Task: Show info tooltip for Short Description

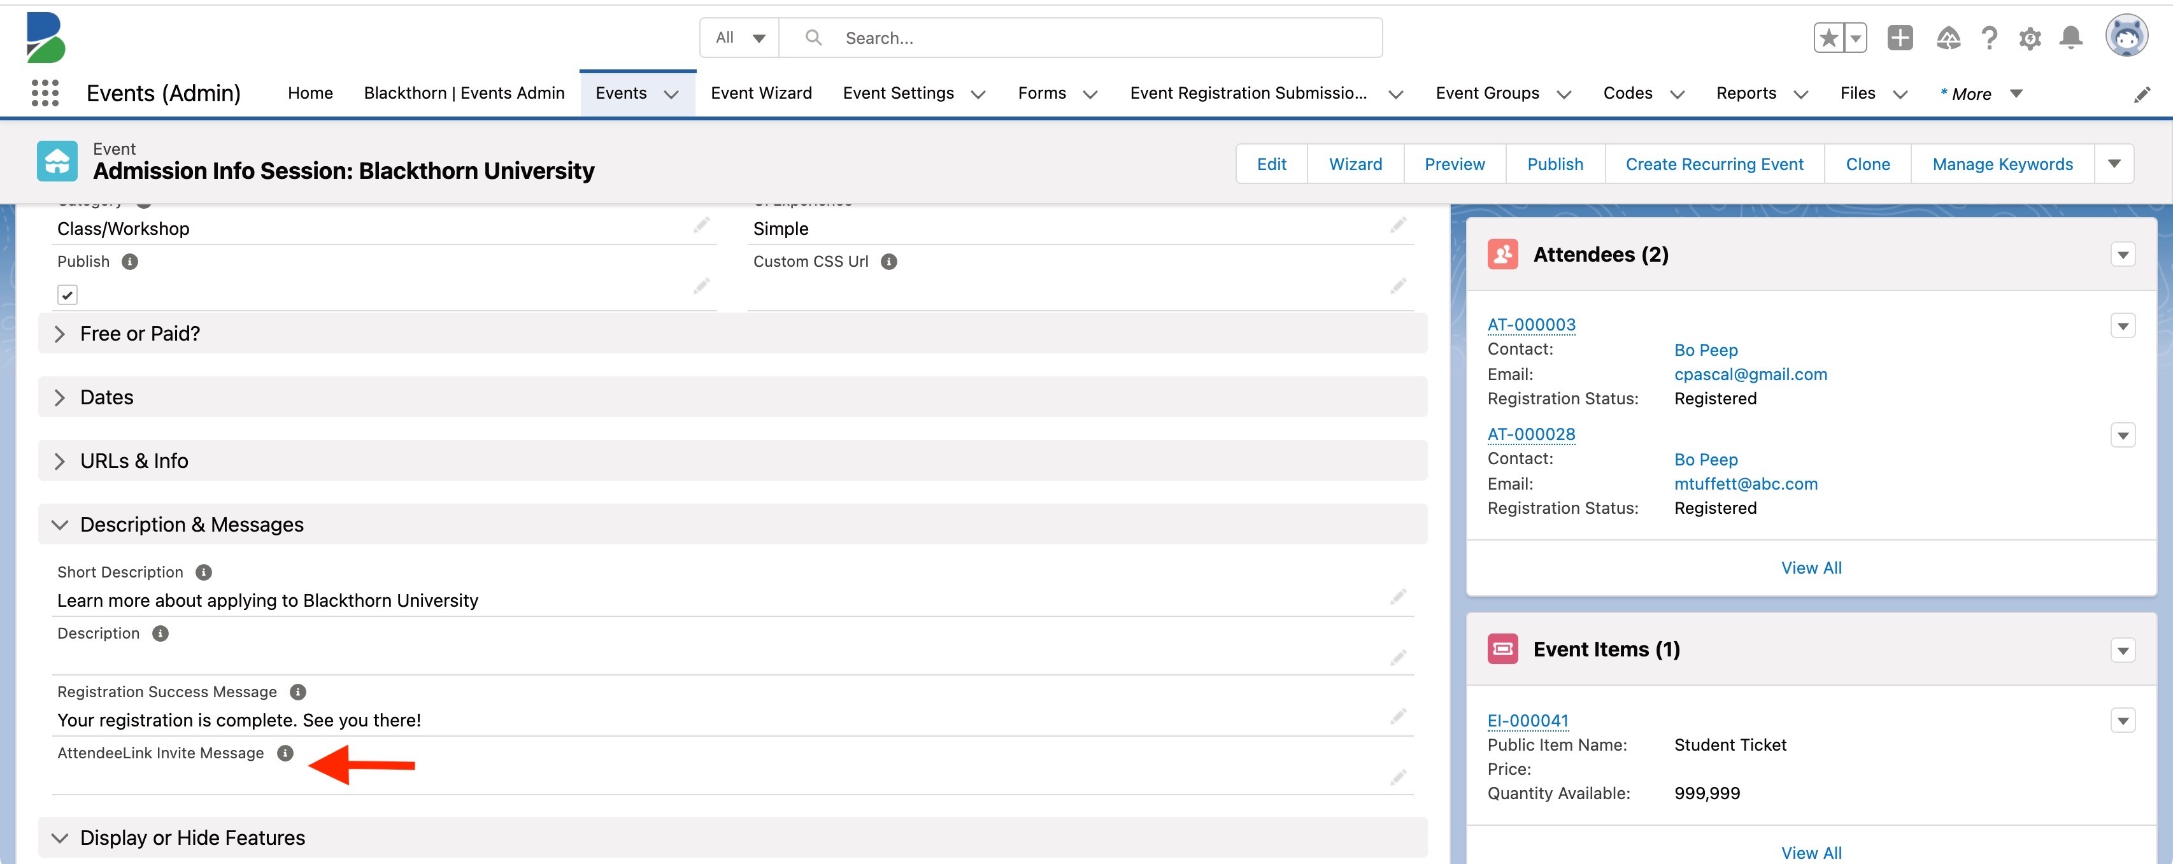Action: click(203, 572)
